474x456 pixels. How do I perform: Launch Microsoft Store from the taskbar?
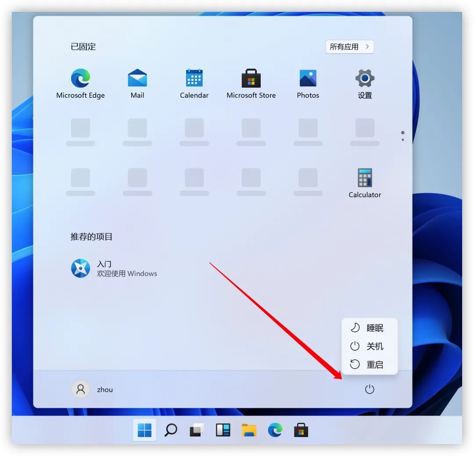coord(301,430)
